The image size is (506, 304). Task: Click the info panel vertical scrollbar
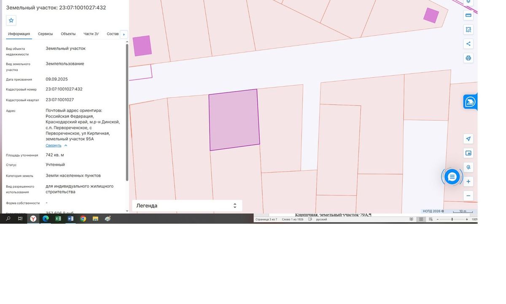127,112
